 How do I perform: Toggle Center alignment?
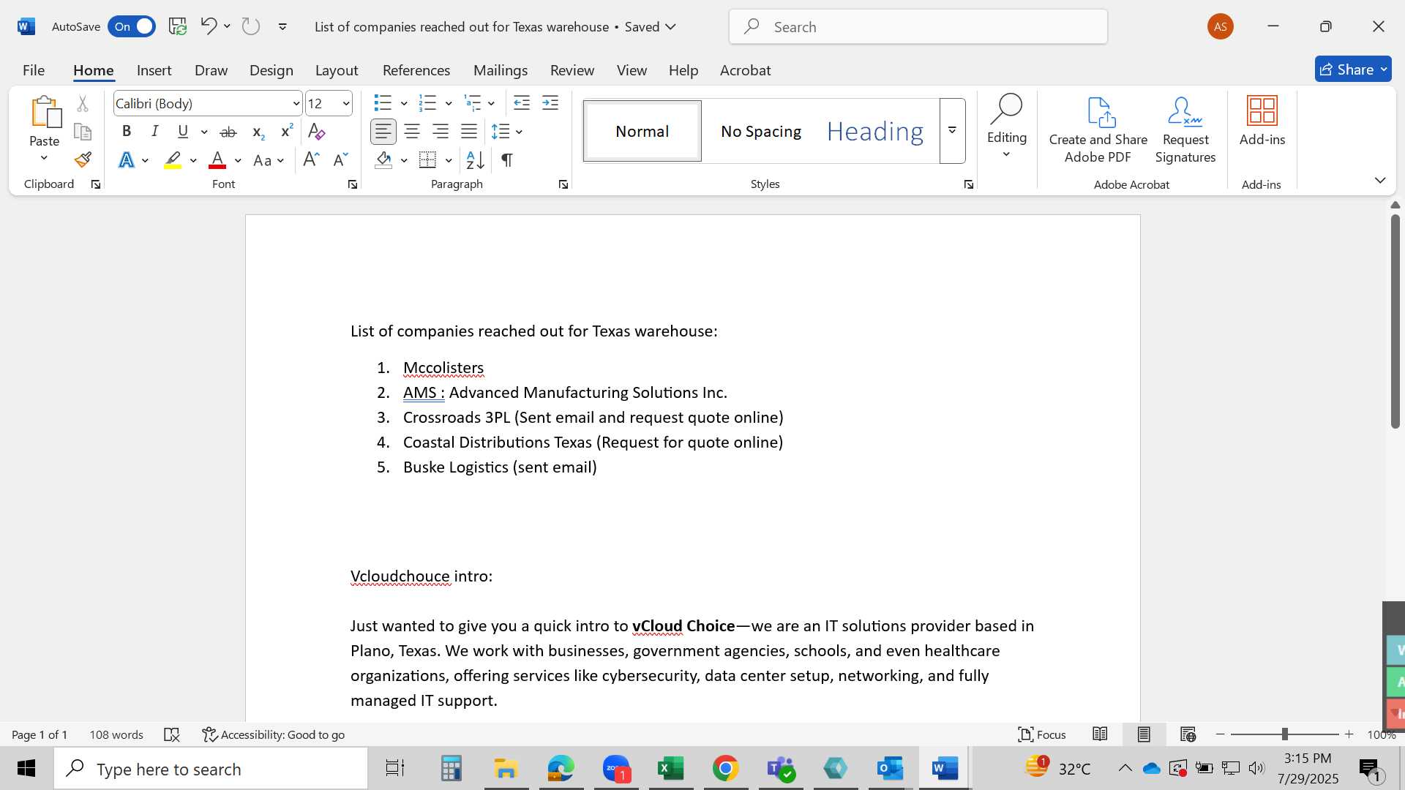[x=412, y=132]
